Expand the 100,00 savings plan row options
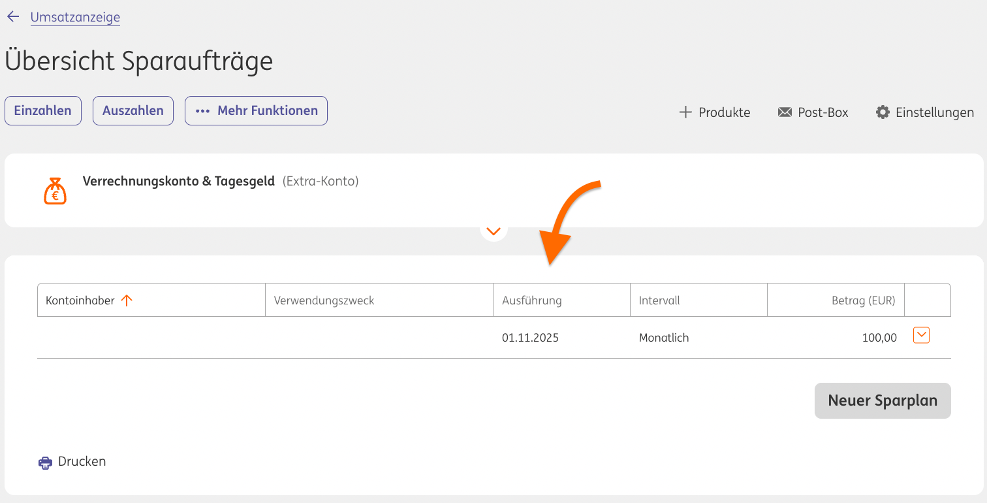 pyautogui.click(x=921, y=335)
